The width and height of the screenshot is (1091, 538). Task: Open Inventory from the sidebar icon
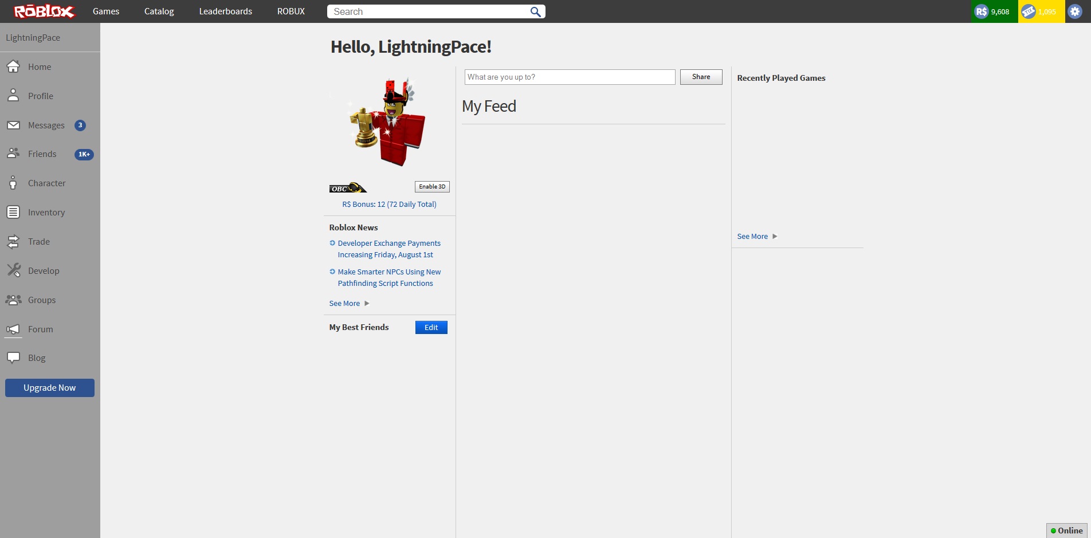(x=14, y=212)
